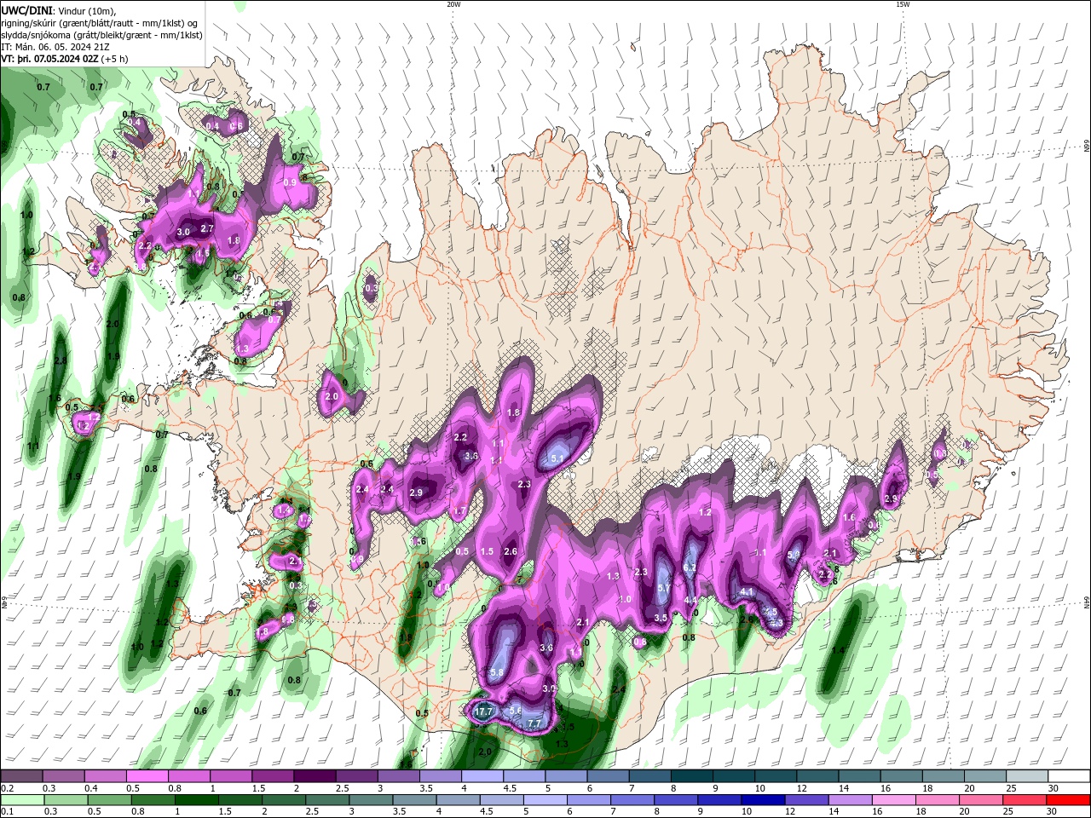Viewport: 1091px width, 818px height.
Task: Pick the light grey 25–30 snow legend swatch
Action: tap(1028, 776)
